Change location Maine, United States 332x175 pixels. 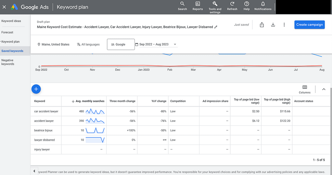pos(54,44)
